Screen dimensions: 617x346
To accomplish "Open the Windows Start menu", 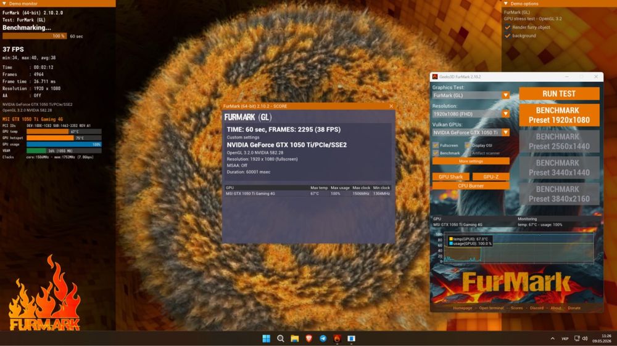I will click(x=267, y=339).
